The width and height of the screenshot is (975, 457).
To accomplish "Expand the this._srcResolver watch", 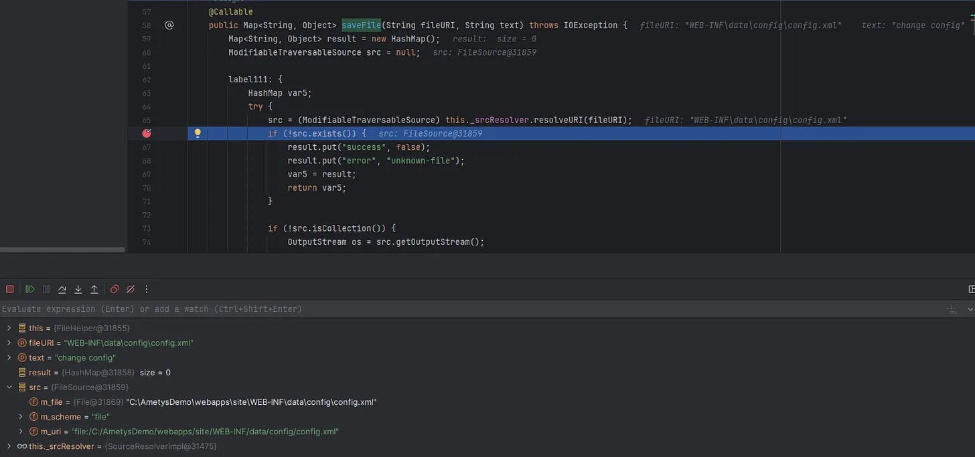I will point(9,446).
